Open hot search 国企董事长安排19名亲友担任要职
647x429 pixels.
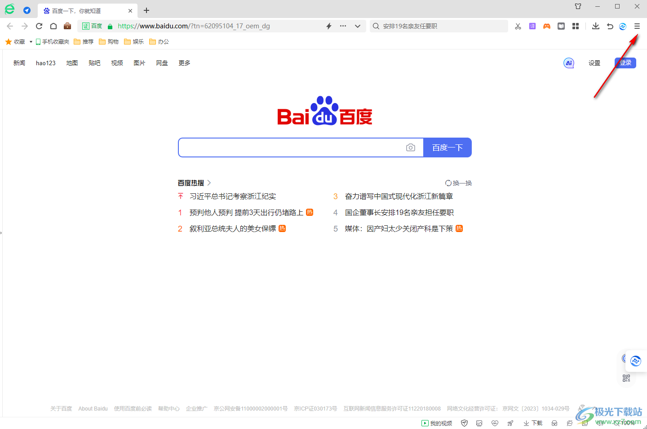(x=399, y=213)
